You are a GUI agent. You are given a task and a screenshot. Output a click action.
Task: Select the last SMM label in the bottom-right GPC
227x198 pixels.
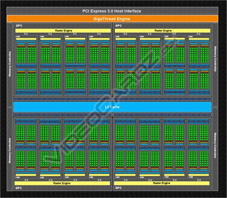click(x=191, y=177)
